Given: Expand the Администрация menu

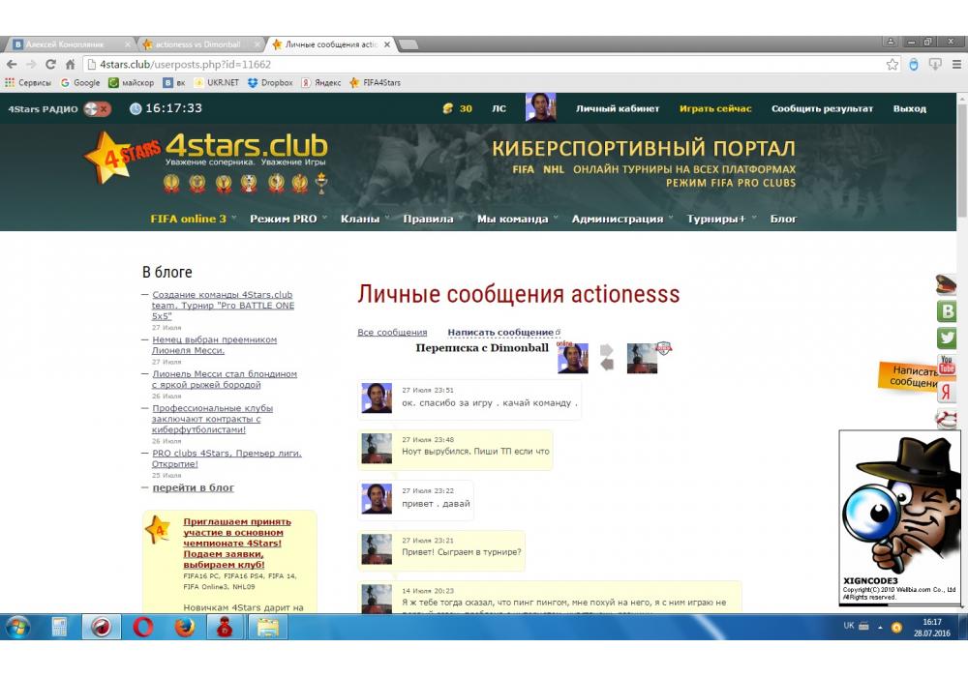Looking at the screenshot, I should coord(621,219).
